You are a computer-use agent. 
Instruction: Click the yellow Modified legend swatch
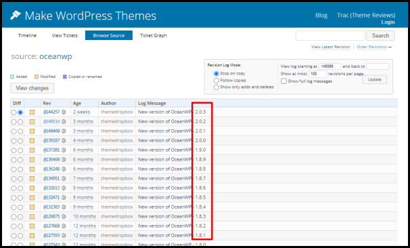click(x=37, y=77)
